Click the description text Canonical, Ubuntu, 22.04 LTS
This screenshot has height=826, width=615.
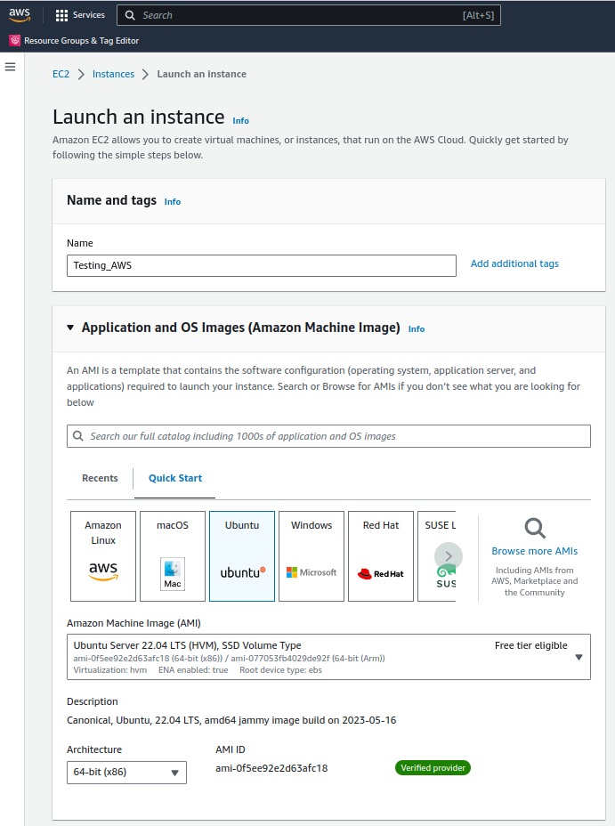click(x=231, y=720)
